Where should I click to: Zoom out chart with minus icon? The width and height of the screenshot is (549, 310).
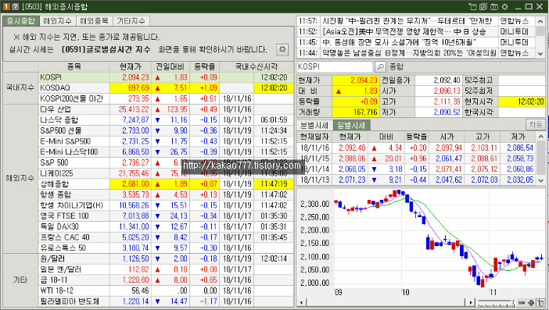(x=522, y=303)
